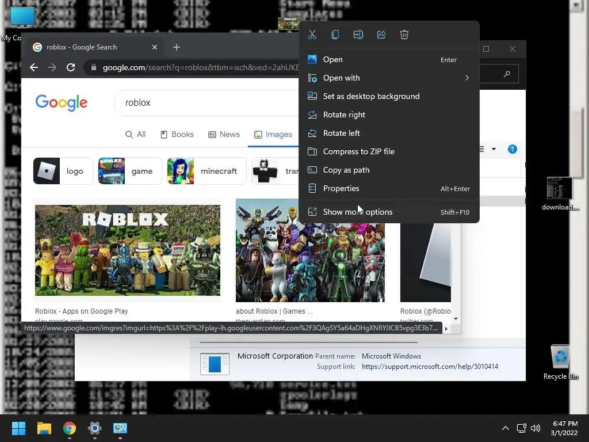
Task: Click the Share icon in context menu
Action: click(x=381, y=35)
